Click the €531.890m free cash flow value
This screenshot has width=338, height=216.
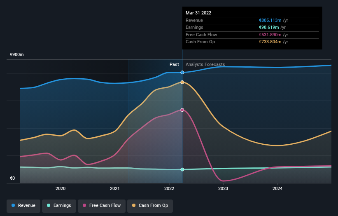[x=270, y=35]
